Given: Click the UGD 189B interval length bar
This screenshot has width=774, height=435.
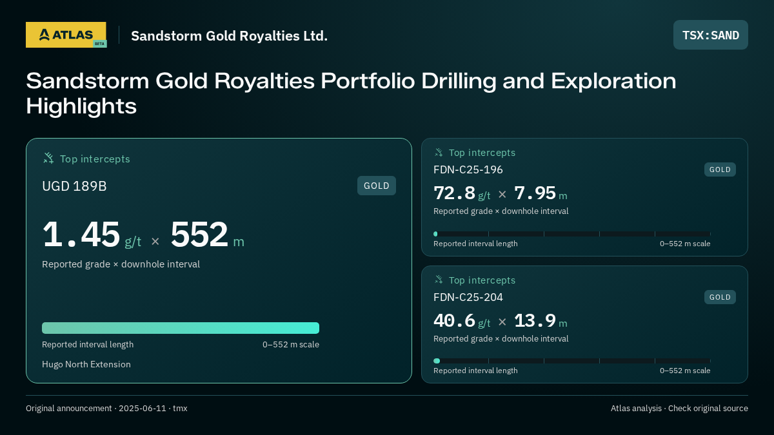Looking at the screenshot, I should 181,328.
